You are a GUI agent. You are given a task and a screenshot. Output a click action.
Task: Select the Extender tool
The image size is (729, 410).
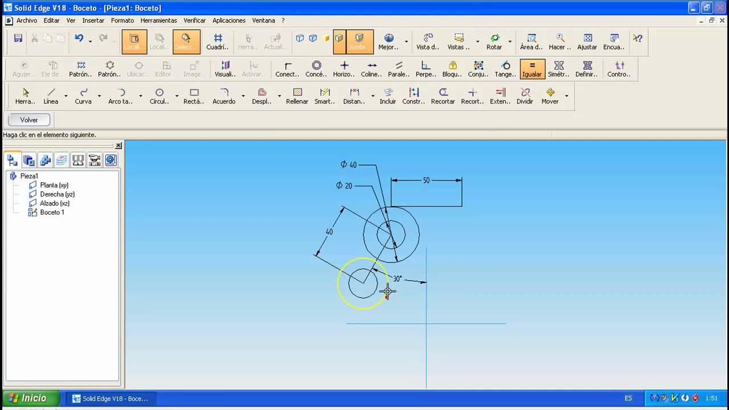(x=500, y=96)
